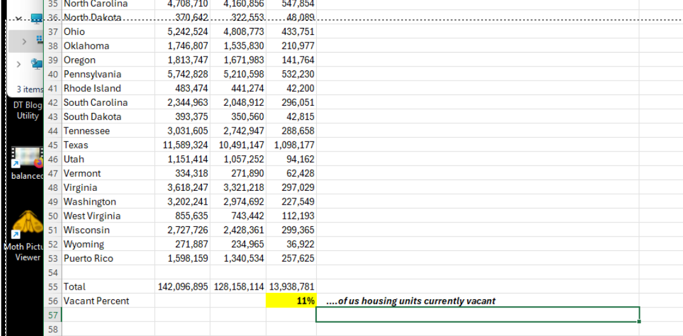
Task: Expand the tree chevron left of row 37
Action: coord(24,41)
